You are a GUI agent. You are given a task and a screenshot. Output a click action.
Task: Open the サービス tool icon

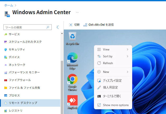(6, 34)
